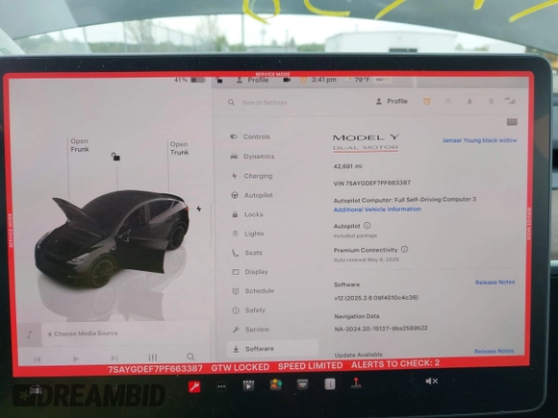Open the Autopilot settings menu
The image size is (558, 418).
click(x=252, y=195)
